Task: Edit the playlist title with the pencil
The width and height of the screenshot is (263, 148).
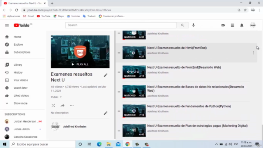Action: (106, 75)
